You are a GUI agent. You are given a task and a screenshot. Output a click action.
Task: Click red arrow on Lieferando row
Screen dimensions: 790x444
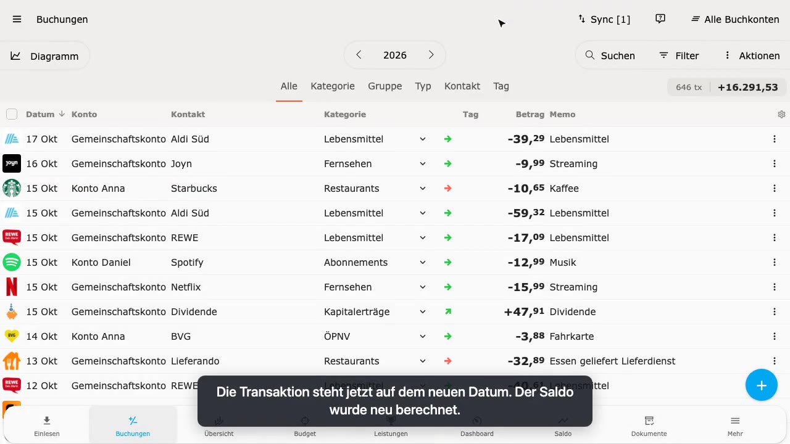[x=448, y=361]
